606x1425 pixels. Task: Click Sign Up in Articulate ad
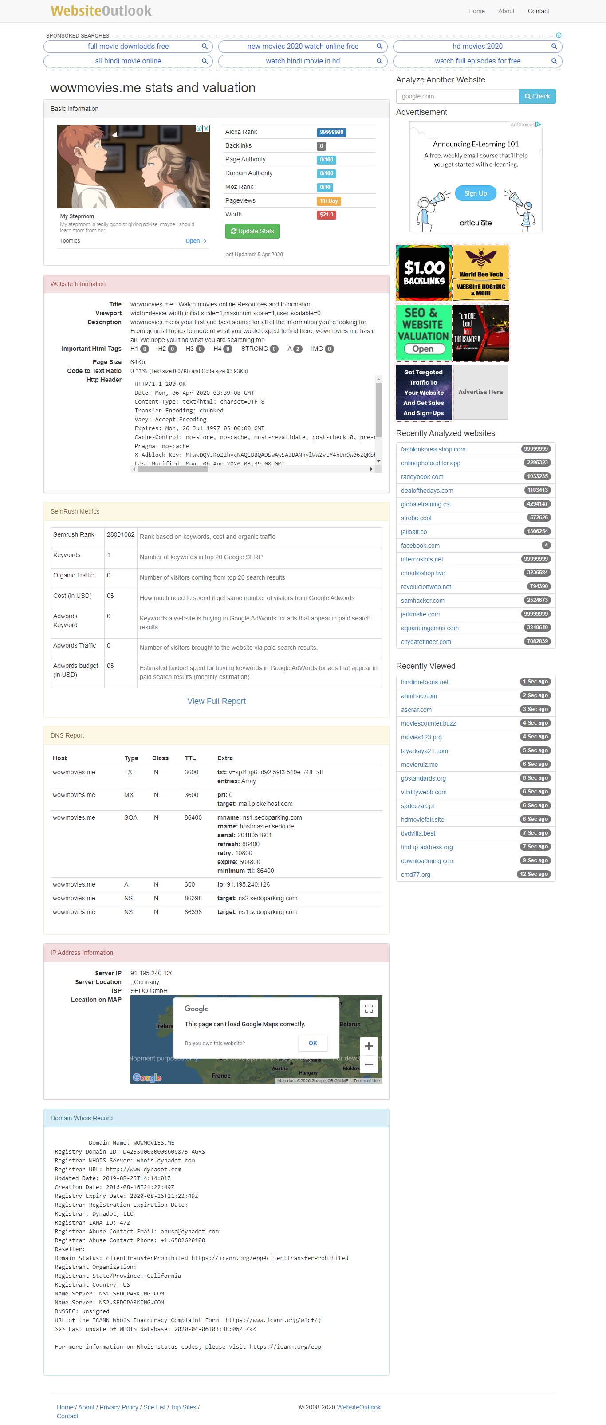click(476, 194)
